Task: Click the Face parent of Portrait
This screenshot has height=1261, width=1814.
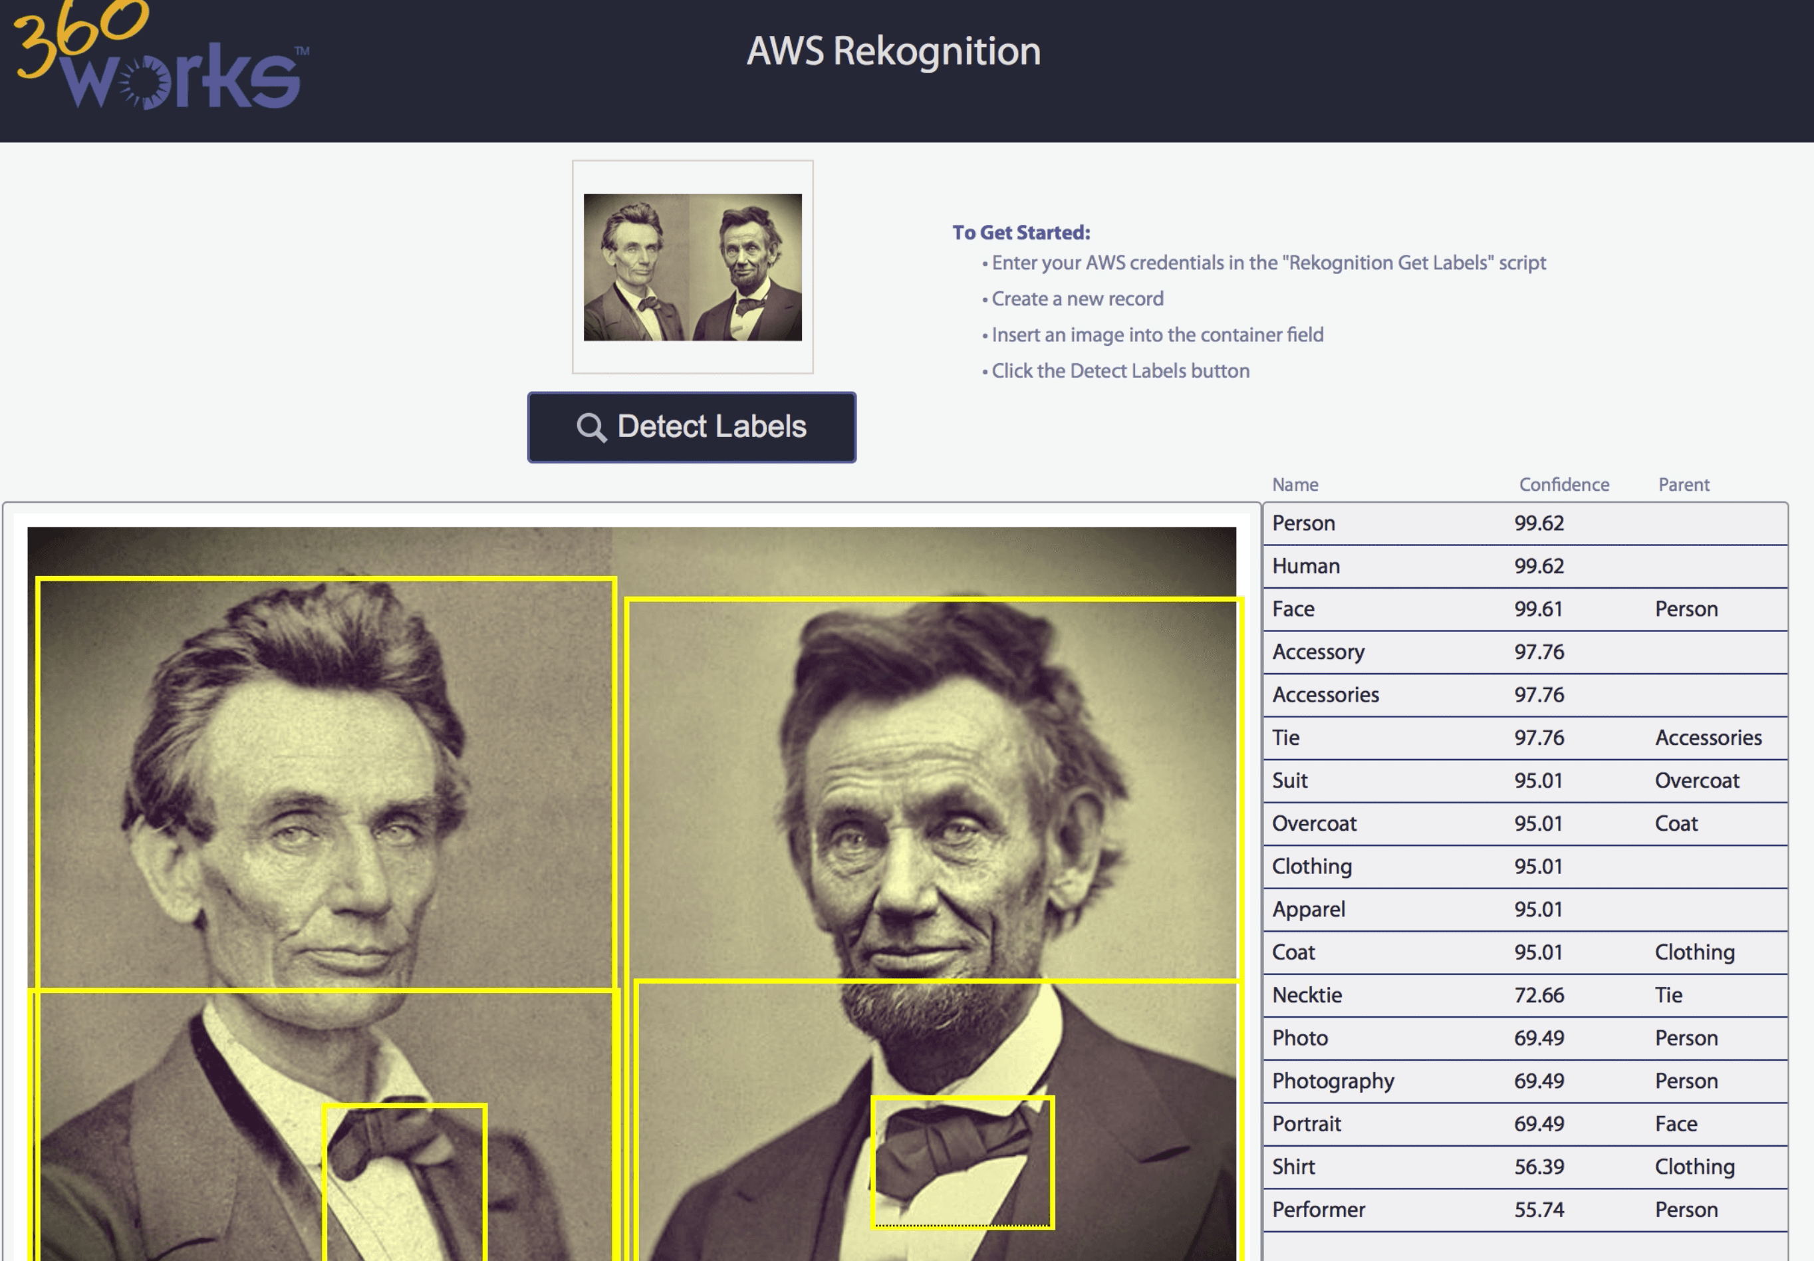Action: click(1676, 1124)
